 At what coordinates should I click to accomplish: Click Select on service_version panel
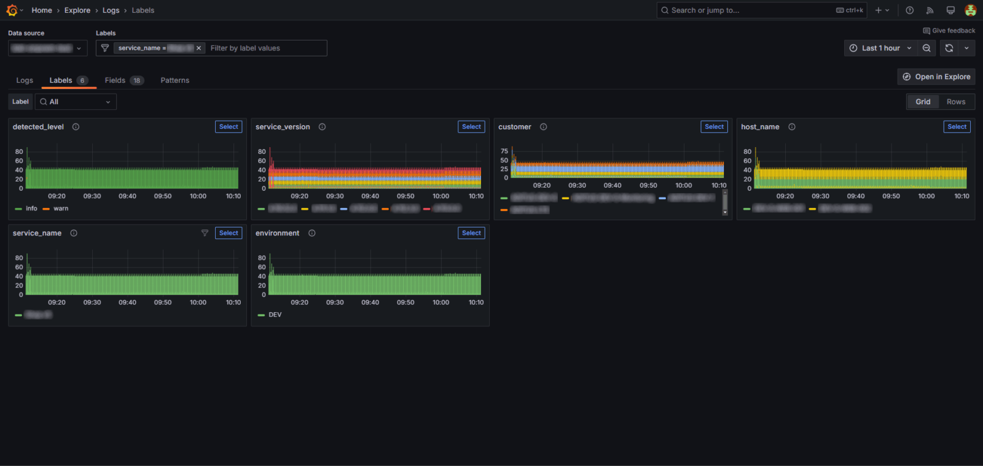(x=471, y=127)
